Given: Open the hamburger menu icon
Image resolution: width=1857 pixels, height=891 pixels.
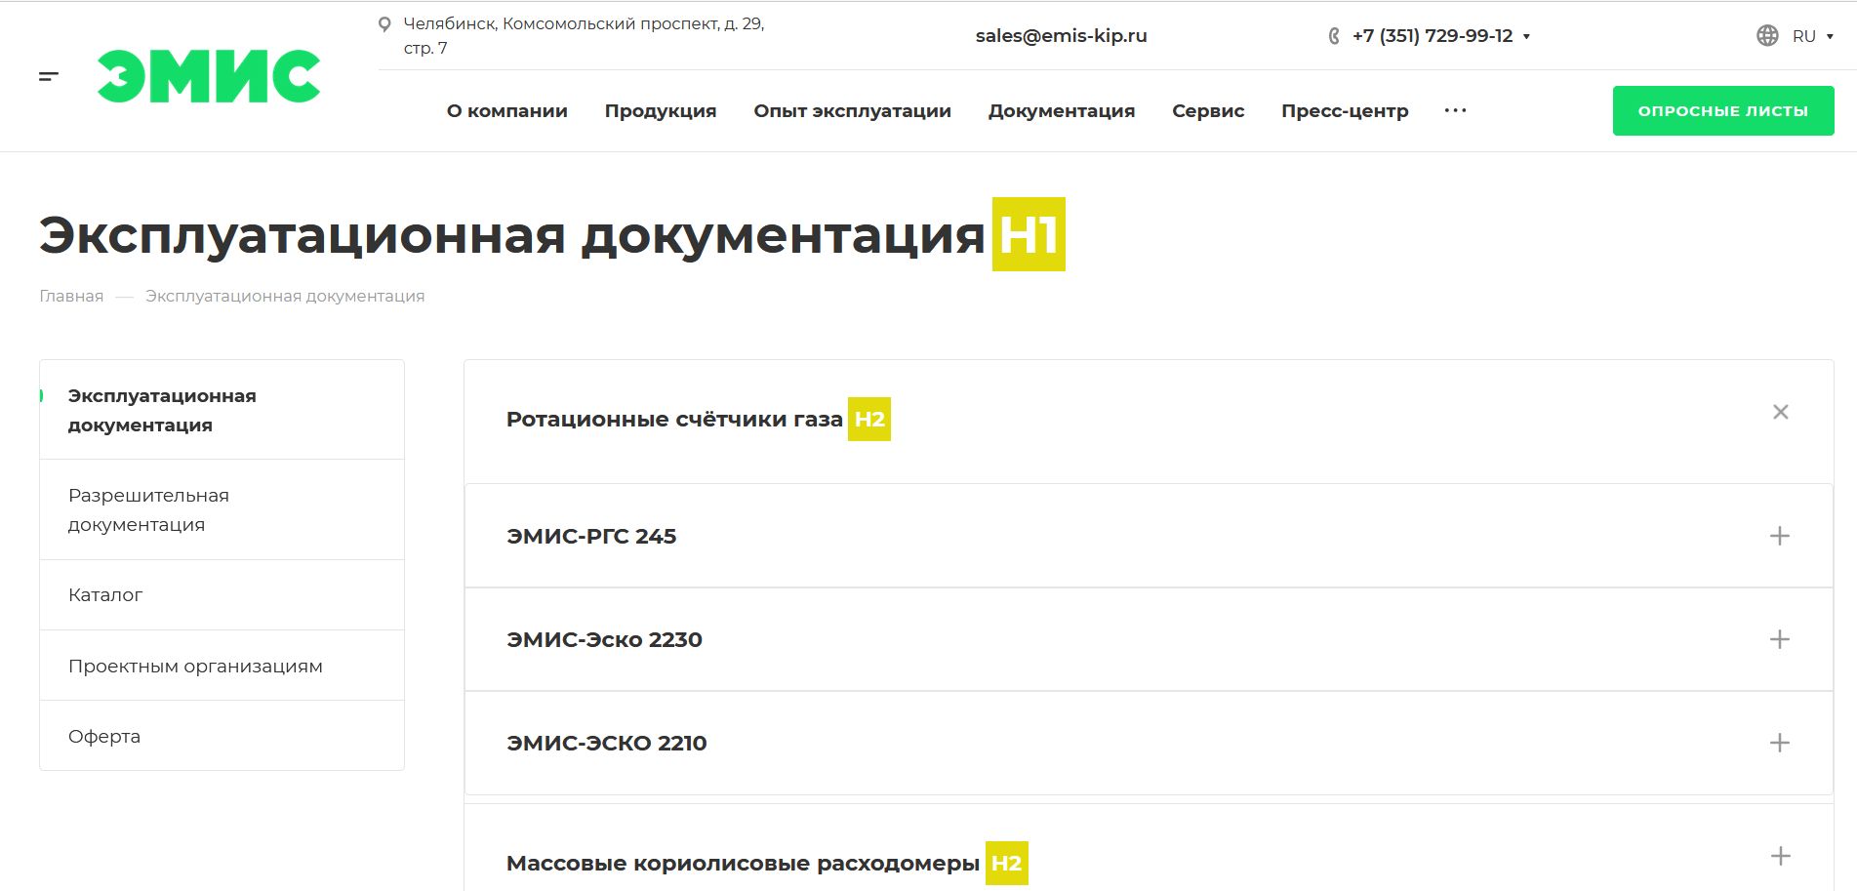Looking at the screenshot, I should [49, 76].
